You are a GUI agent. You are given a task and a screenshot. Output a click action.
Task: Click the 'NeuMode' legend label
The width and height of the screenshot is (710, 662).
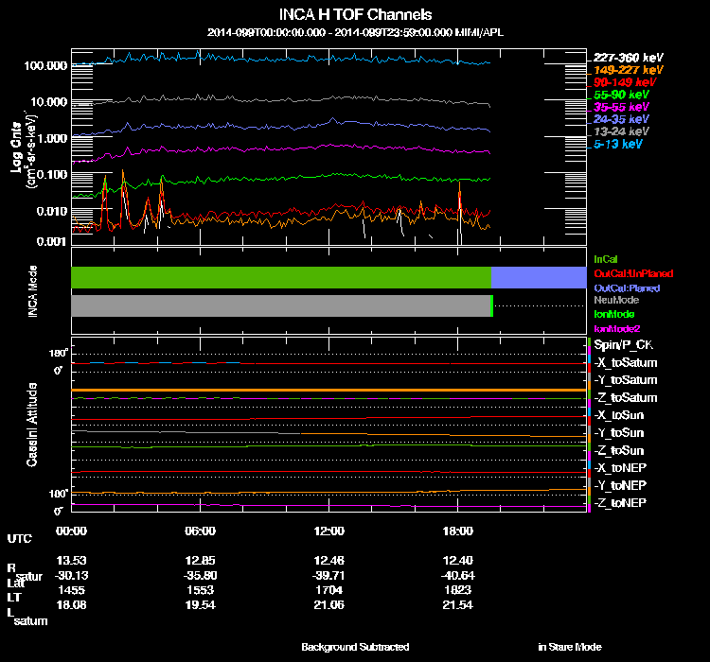click(x=616, y=300)
